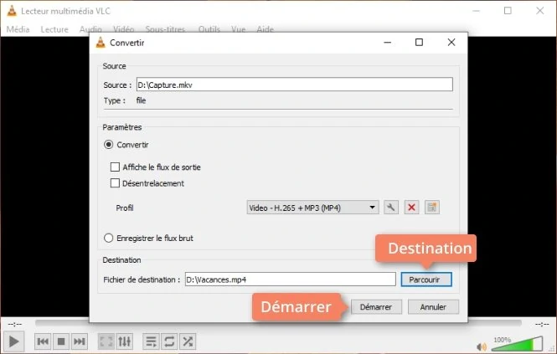Viewport: 557px width, 354px height.
Task: Minimize the Convertir dialog
Action: (x=388, y=42)
